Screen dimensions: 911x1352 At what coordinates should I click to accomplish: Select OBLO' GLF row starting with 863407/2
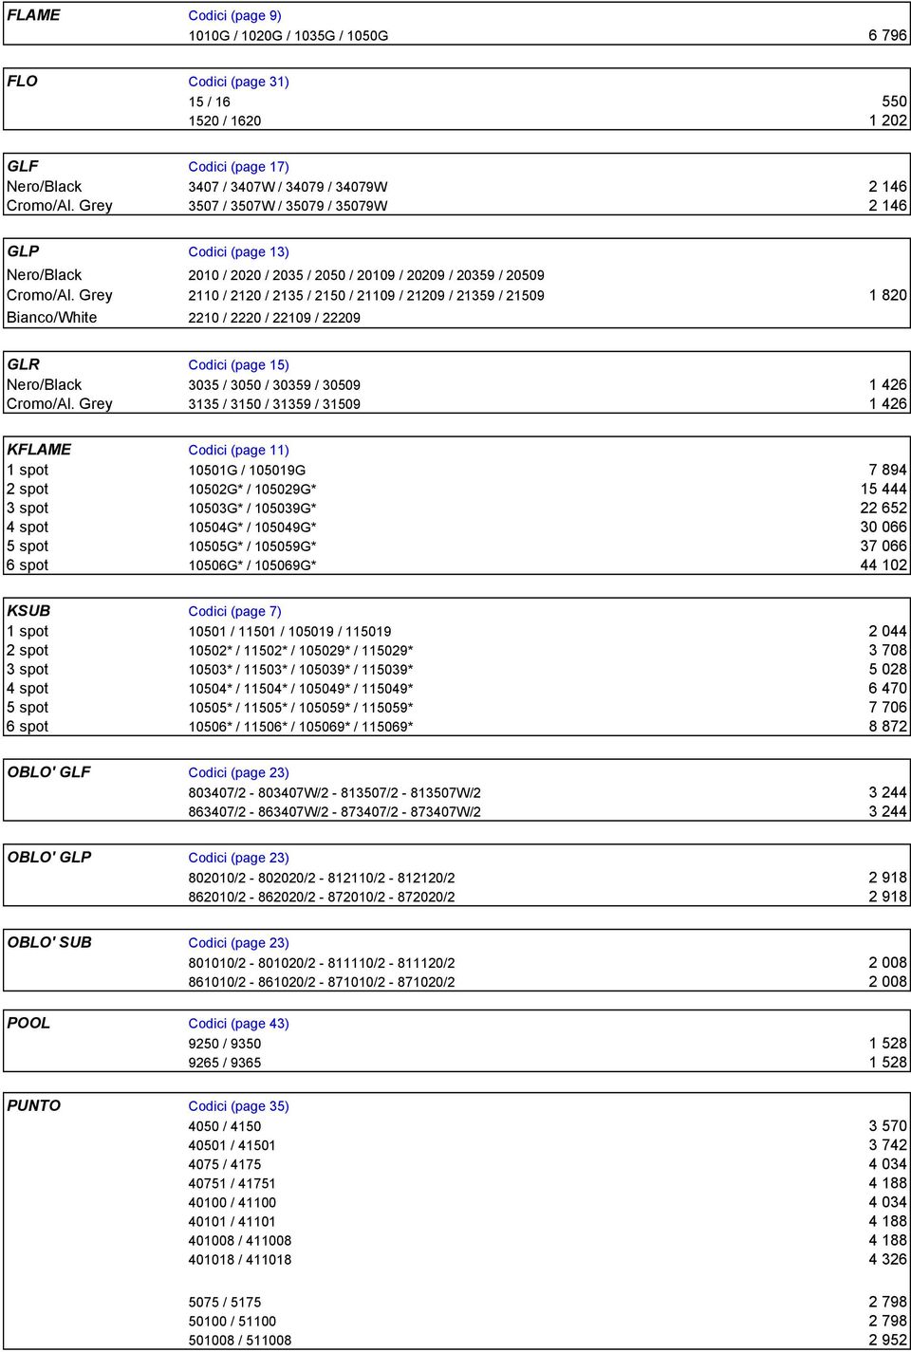point(334,812)
